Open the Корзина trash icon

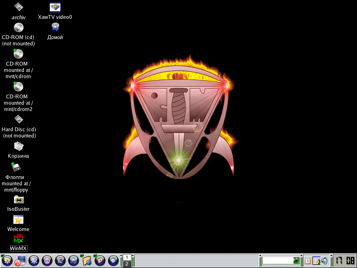(x=18, y=146)
